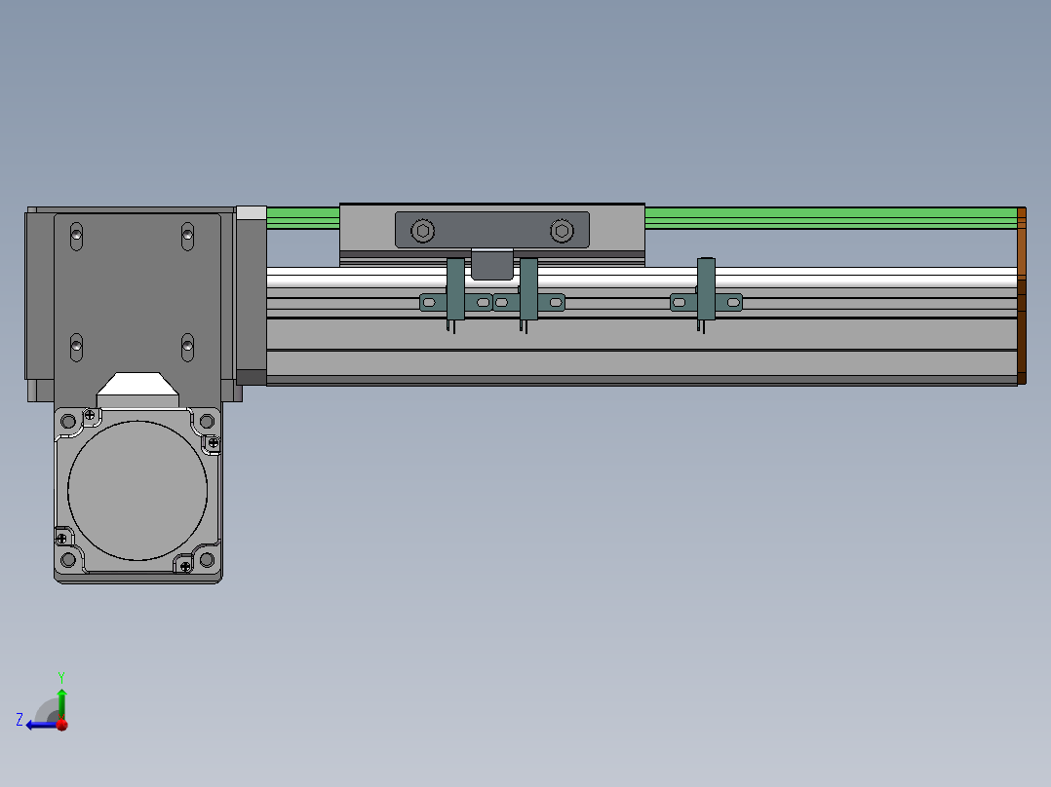
Task: Pick the bottom-left corner mounting hole of motor flange
Action: 68,559
